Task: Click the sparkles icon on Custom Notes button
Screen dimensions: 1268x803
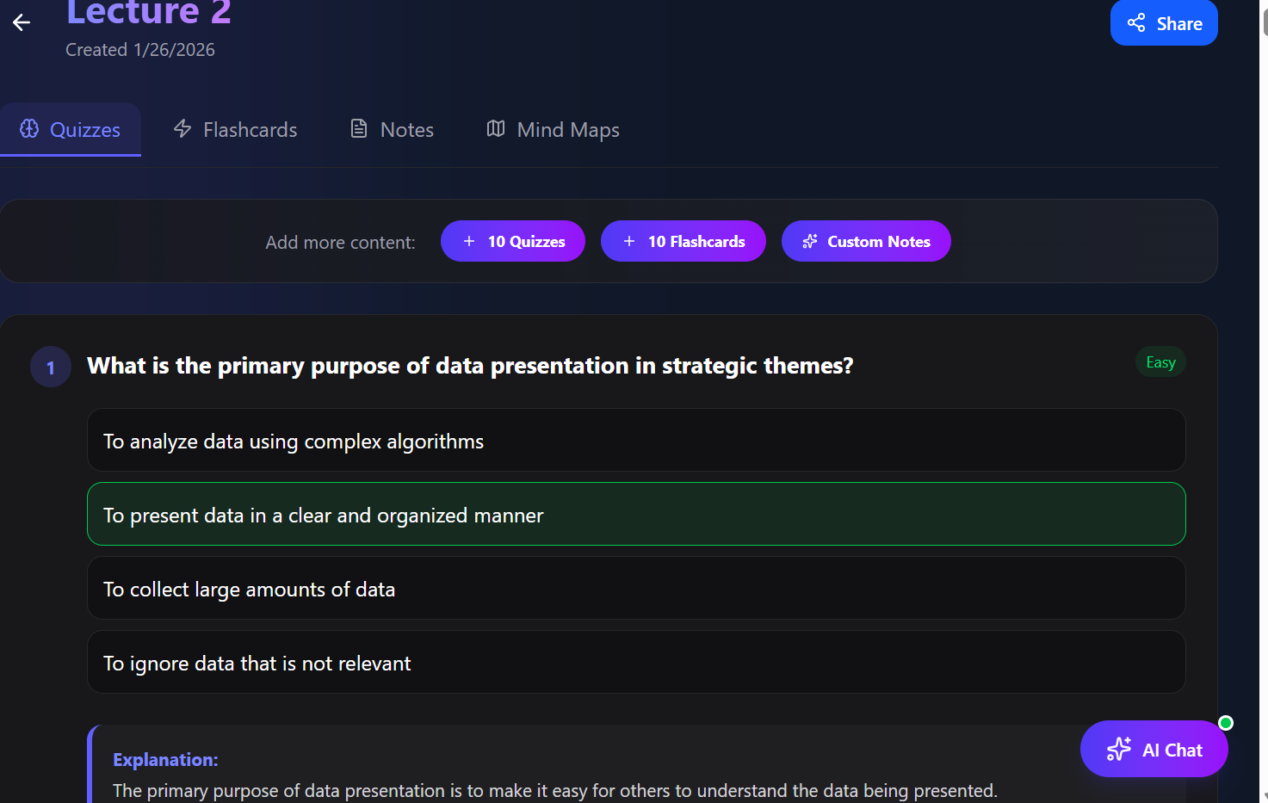Action: [x=810, y=241]
